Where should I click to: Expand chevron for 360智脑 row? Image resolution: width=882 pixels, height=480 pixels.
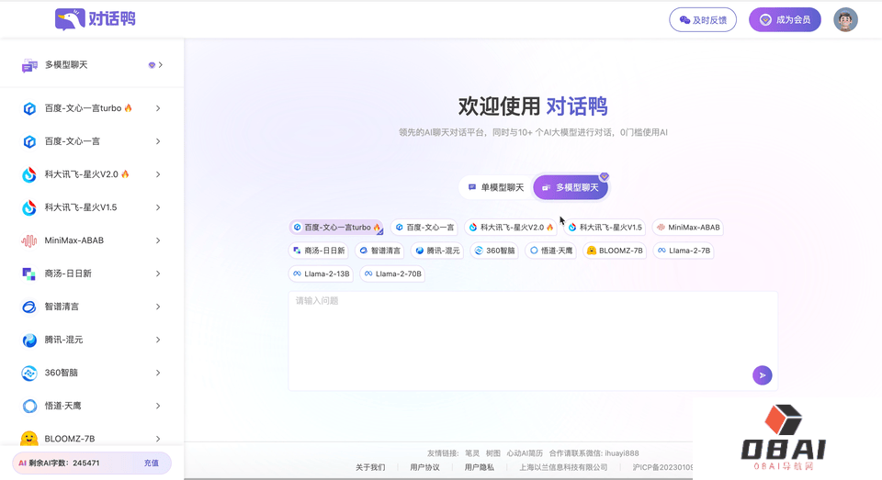[158, 373]
